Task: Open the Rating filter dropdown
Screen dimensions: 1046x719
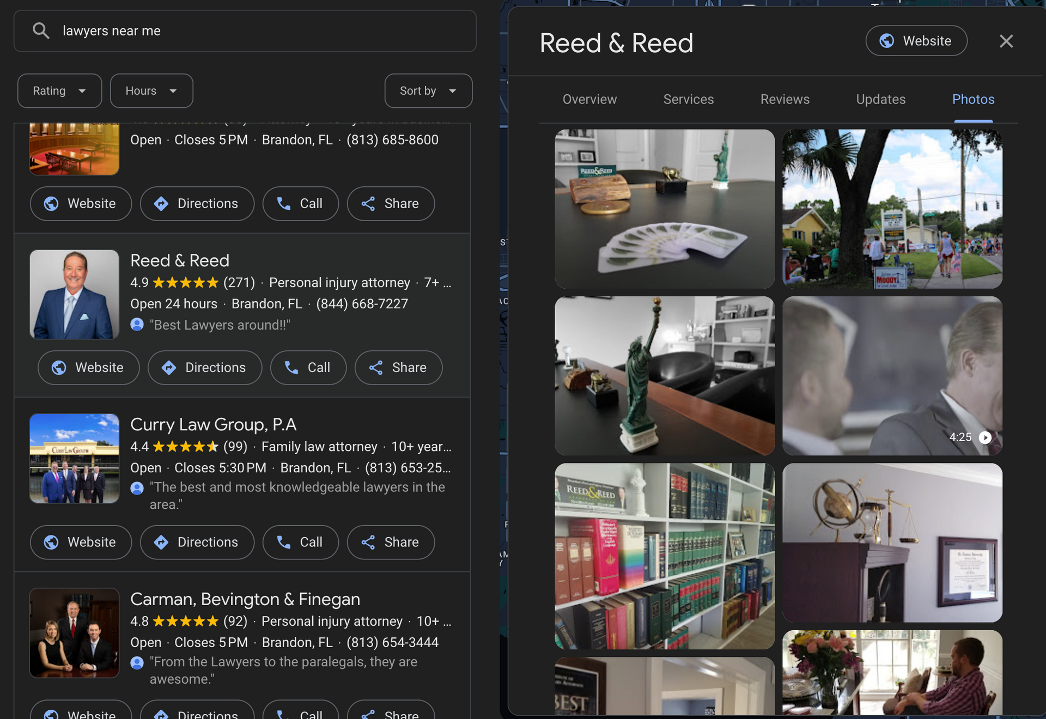Action: 60,91
